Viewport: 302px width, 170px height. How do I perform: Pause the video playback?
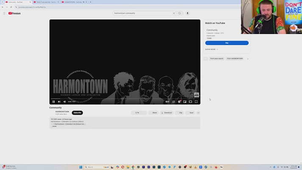click(x=53, y=102)
